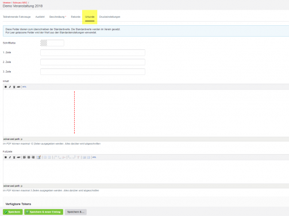Screen dimensions: 289x216
Task: Toggle bold in the Fußzeile editor
Action: 6,158
